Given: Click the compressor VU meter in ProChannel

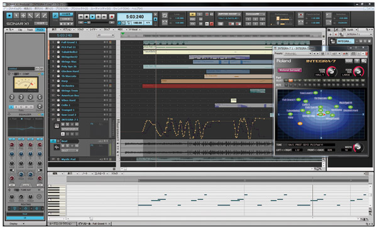Looking at the screenshot, I should click(x=26, y=84).
